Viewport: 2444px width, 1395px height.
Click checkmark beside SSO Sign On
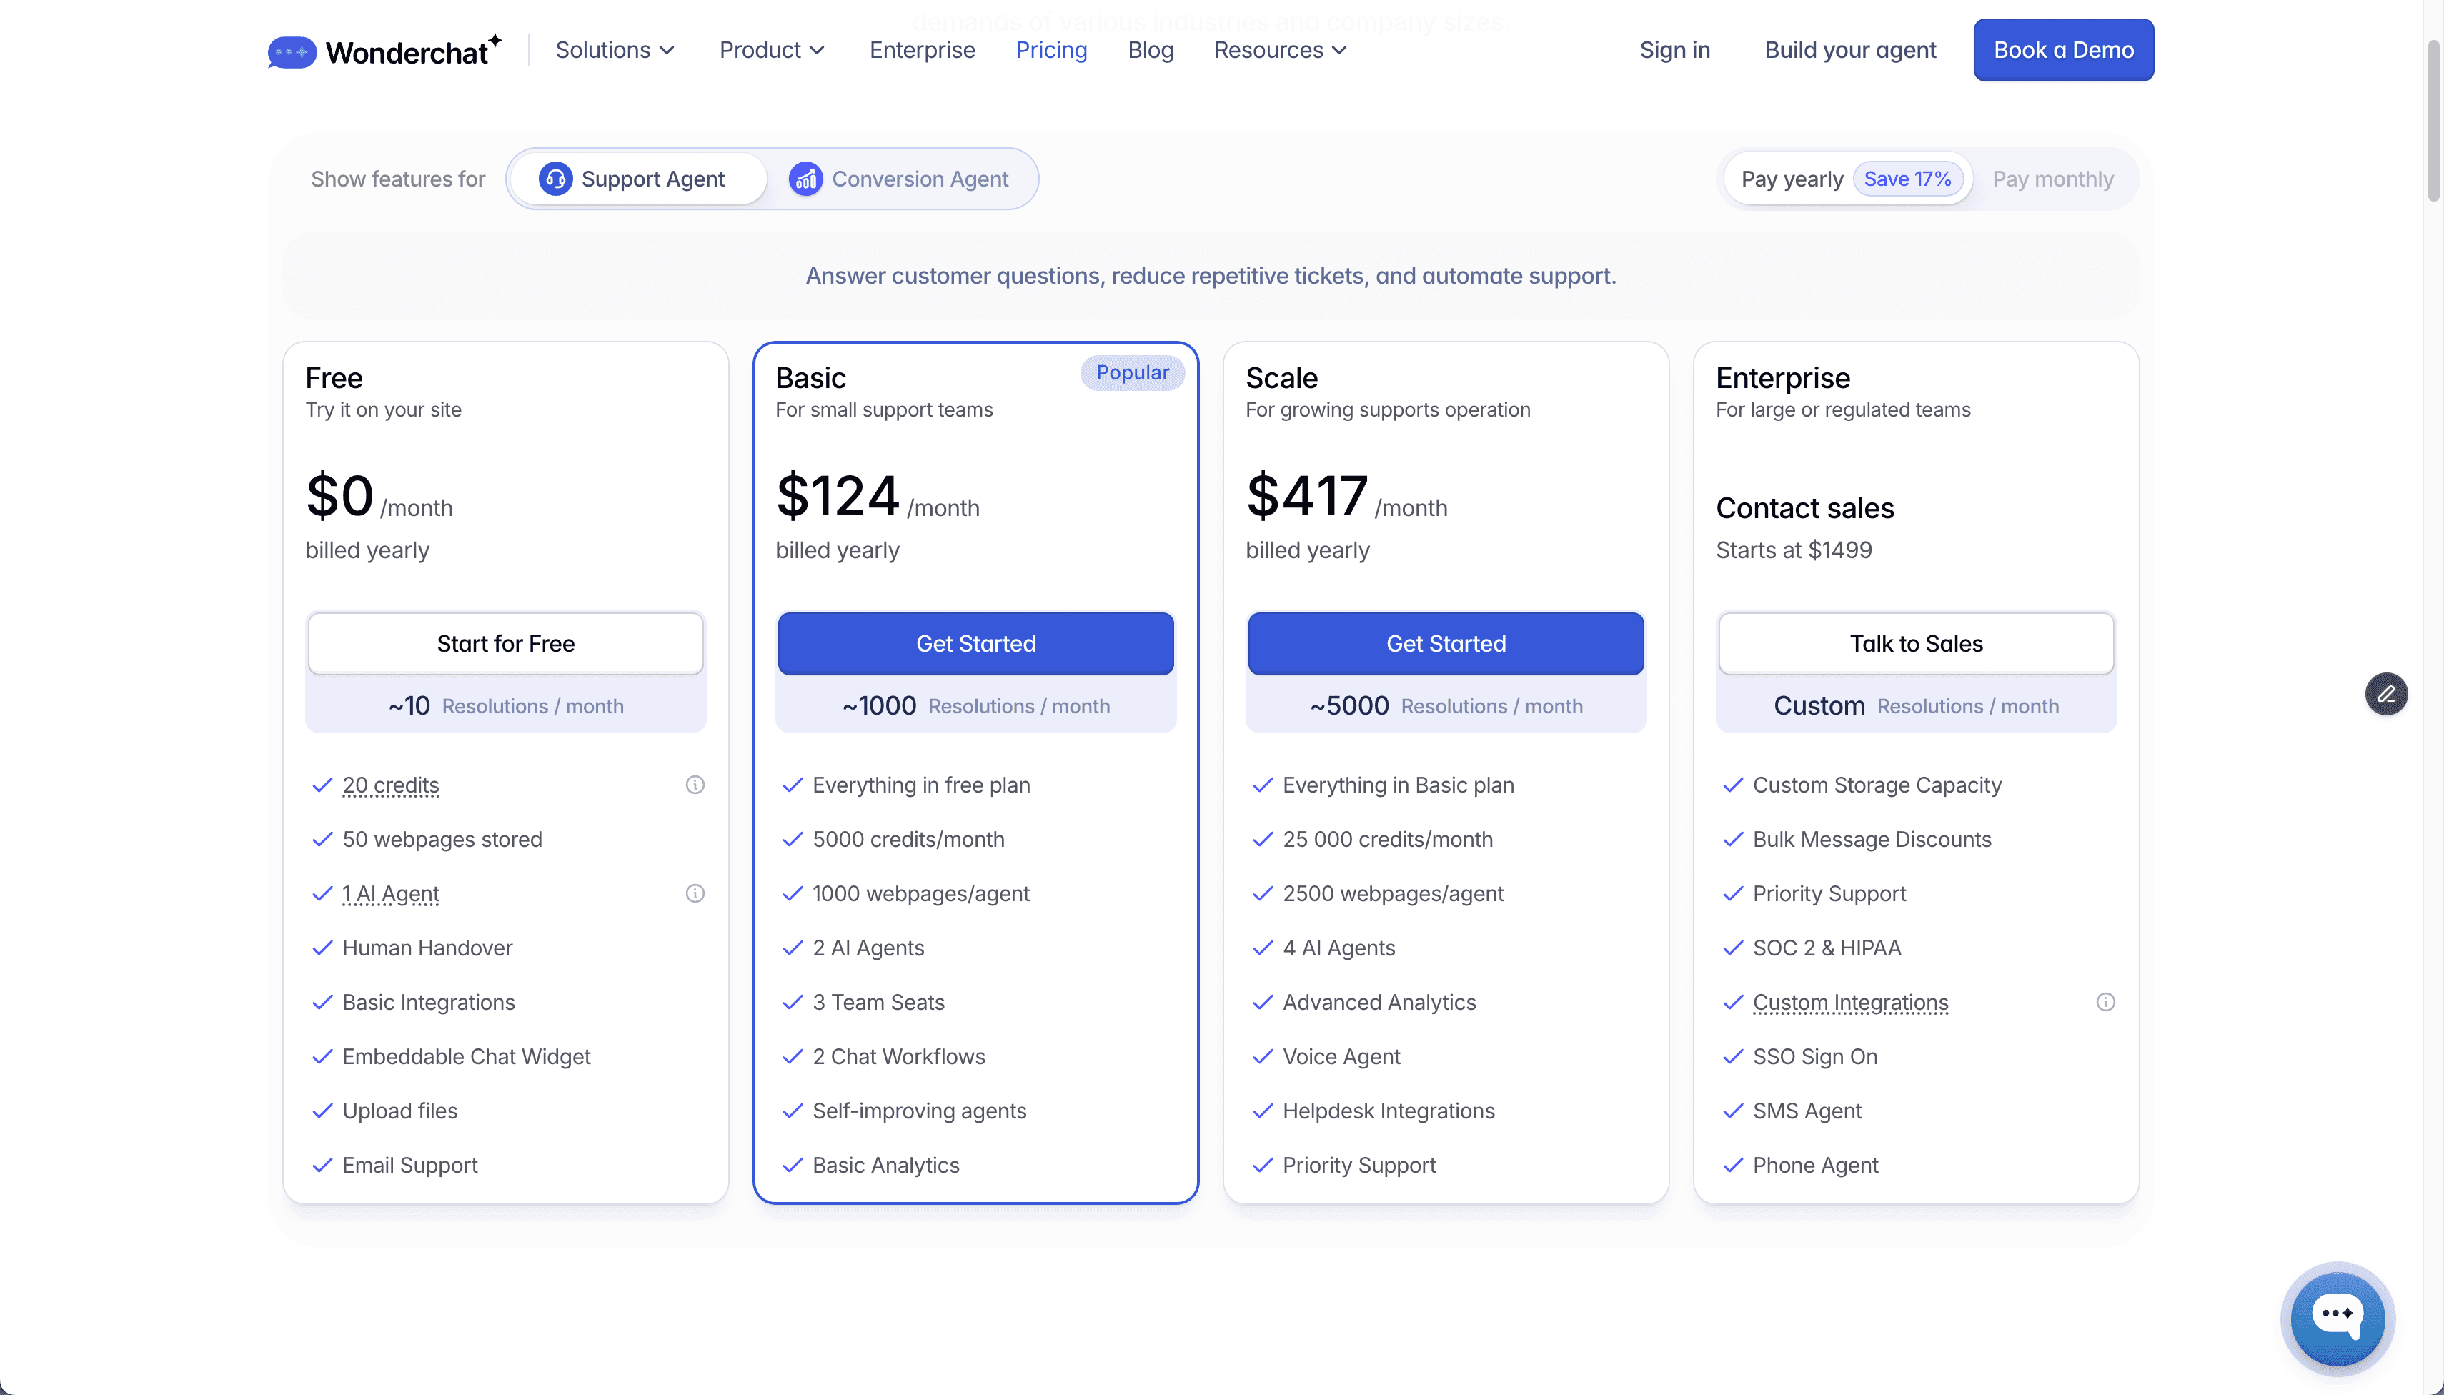click(x=1733, y=1056)
